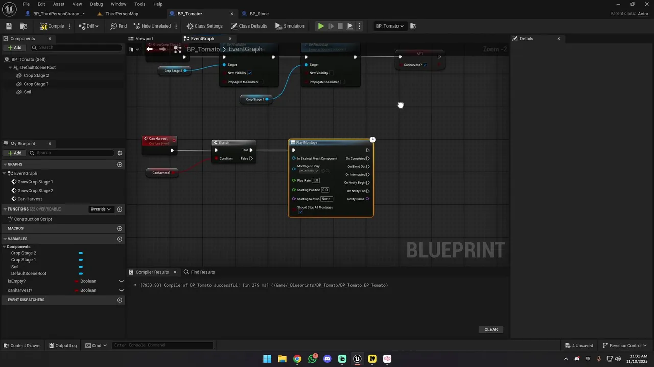The image size is (654, 367).
Task: Click the My Blueprint search field
Action: point(72,153)
